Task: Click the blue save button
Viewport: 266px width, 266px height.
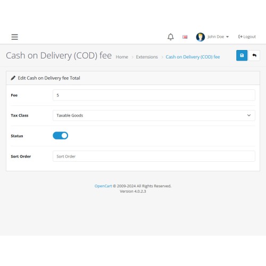Action: 242,55
